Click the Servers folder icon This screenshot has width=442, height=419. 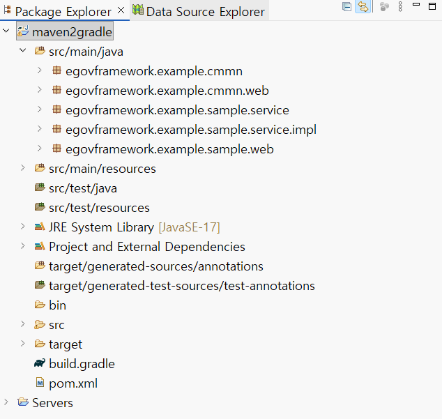23,402
